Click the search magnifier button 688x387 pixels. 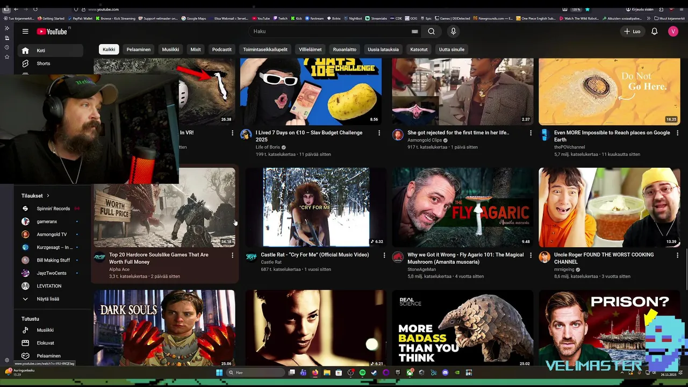[431, 31]
